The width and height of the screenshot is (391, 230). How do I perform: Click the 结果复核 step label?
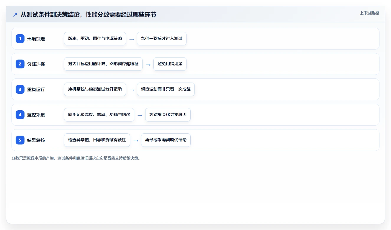coord(36,140)
